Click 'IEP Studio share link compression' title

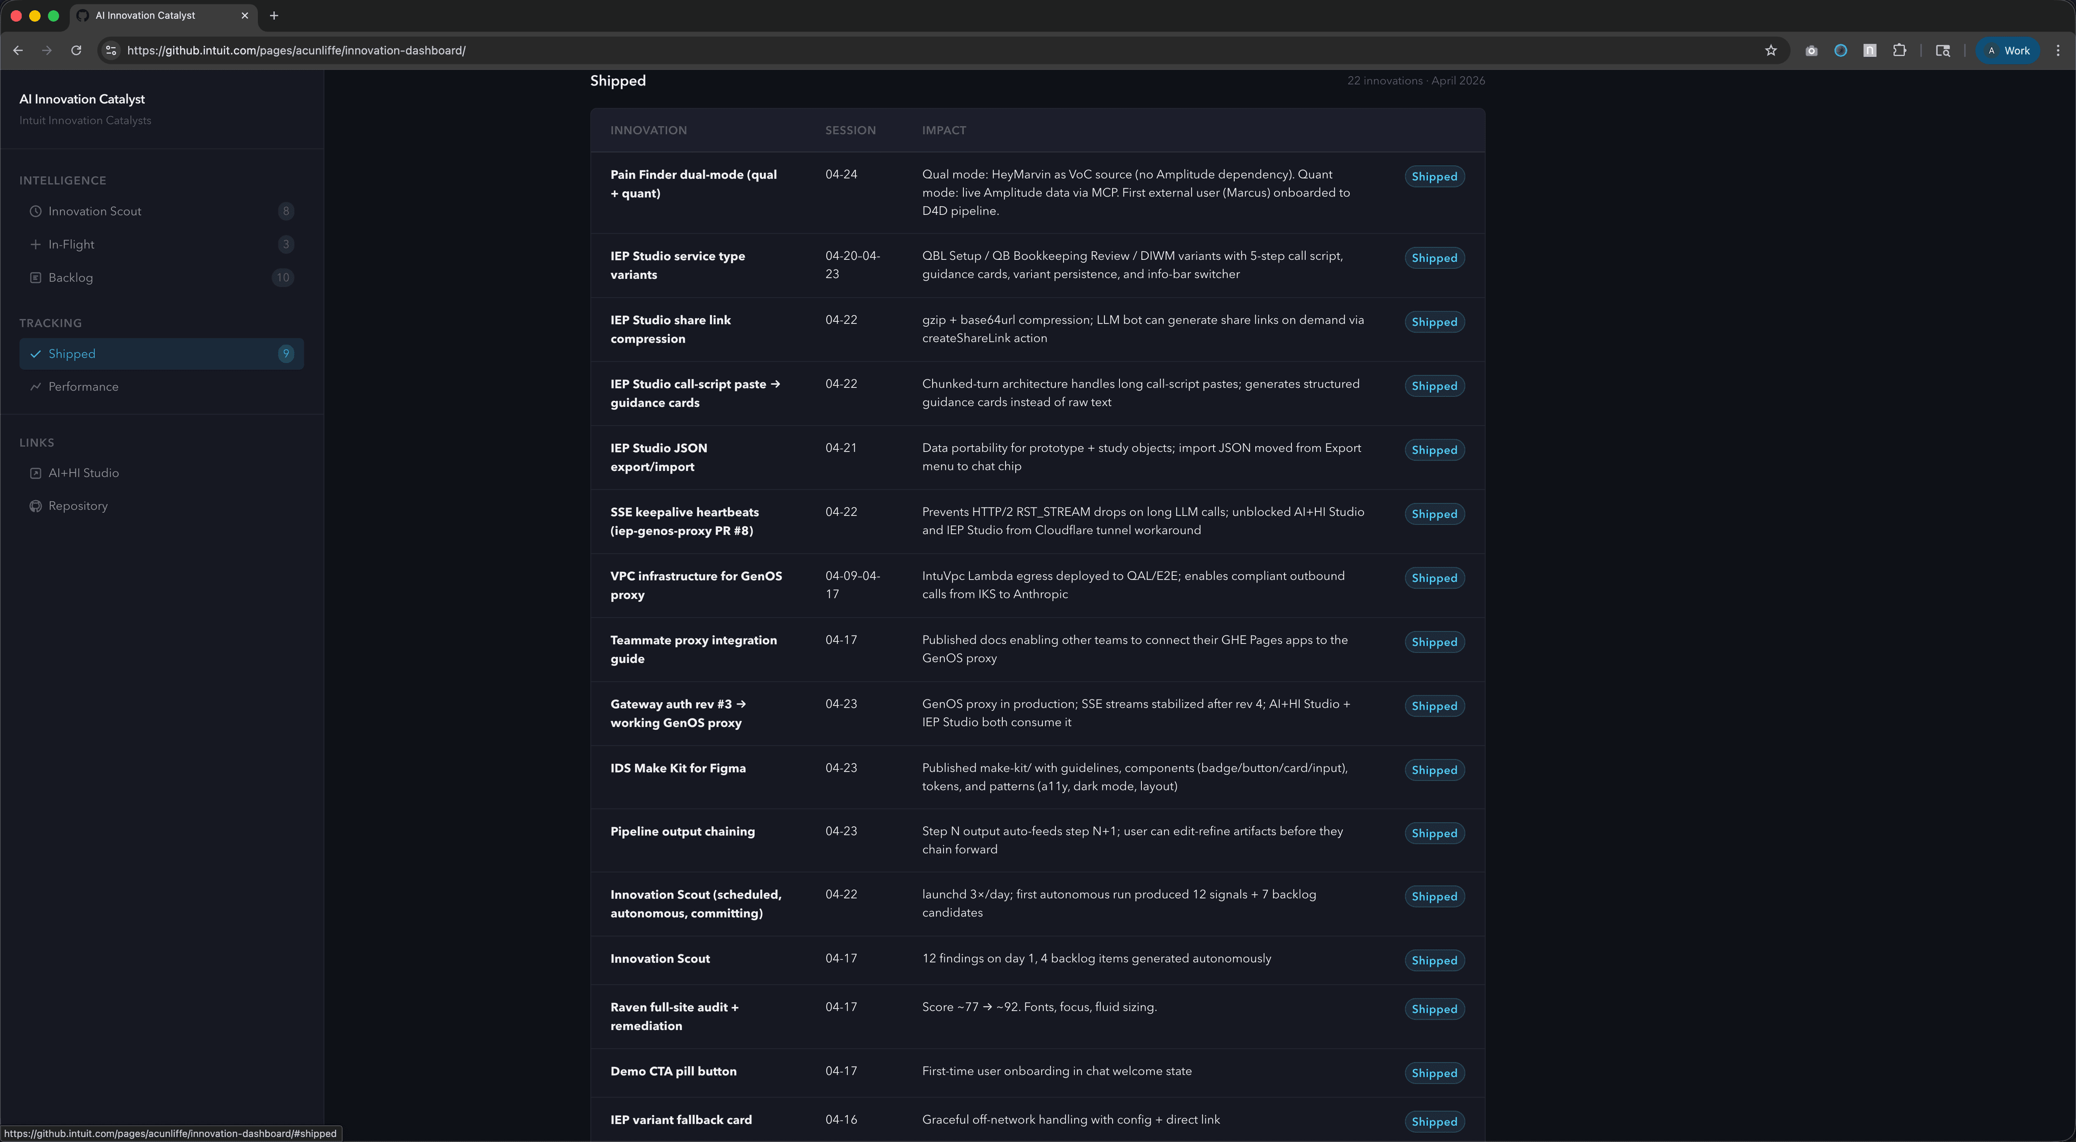[670, 330]
